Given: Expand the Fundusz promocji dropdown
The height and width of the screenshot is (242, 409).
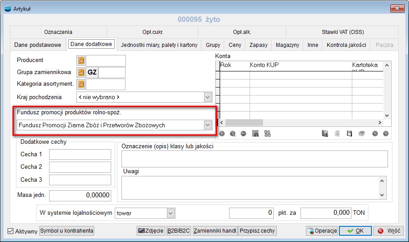Looking at the screenshot, I should tap(208, 125).
